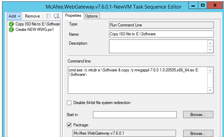Click the Package field McAfee.WebGateway.v7.6.0.1
The width and height of the screenshot is (224, 137).
click(x=124, y=133)
